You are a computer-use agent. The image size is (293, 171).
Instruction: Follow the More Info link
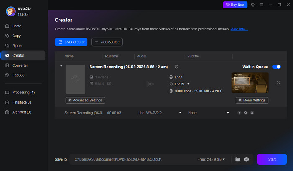[x=239, y=29]
